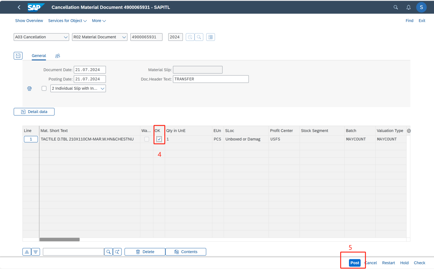Screen dimensions: 434x271
Task: Open the search icon in header bar
Action: [x=395, y=7]
